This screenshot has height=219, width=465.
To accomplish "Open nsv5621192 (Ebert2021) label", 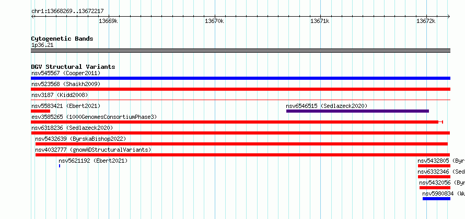I will click(93, 161).
